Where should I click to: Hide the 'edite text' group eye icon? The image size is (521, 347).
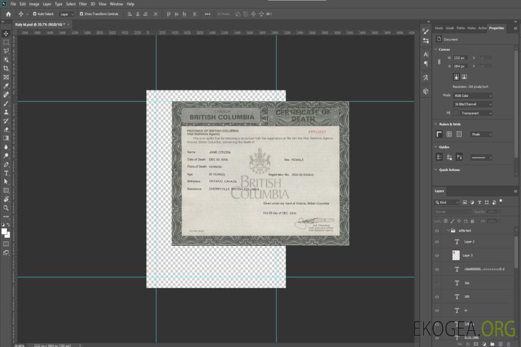tap(437, 231)
